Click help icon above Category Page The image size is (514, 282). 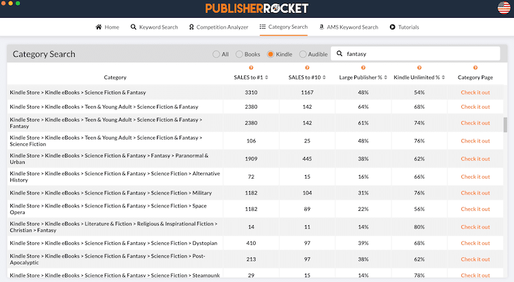(x=475, y=68)
